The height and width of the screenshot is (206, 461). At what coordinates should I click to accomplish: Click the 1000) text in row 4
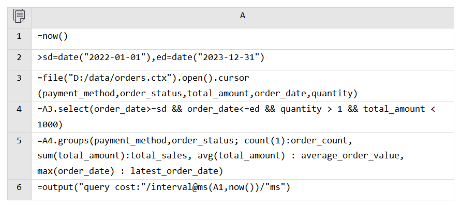(50, 125)
